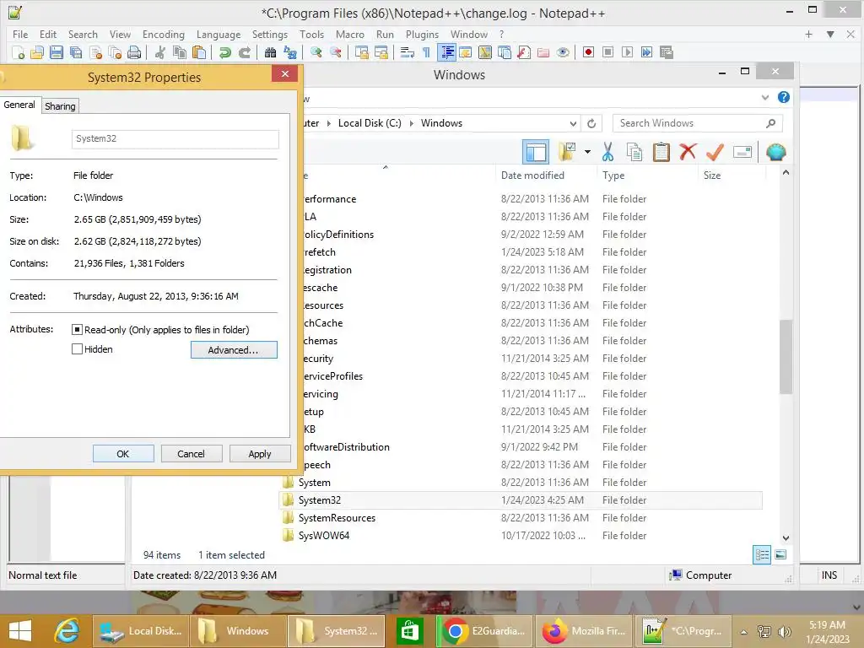The height and width of the screenshot is (648, 864).
Task: Click the Playback macro icon
Action: [x=627, y=52]
